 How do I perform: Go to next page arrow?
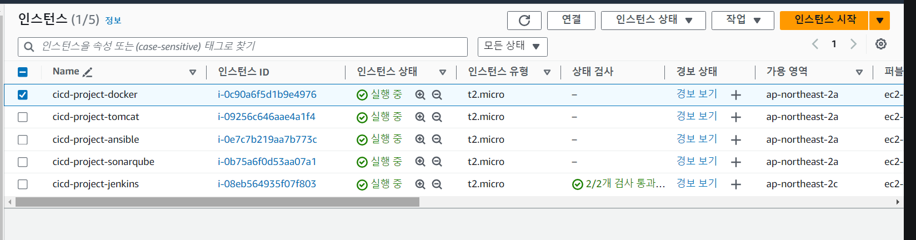[853, 44]
